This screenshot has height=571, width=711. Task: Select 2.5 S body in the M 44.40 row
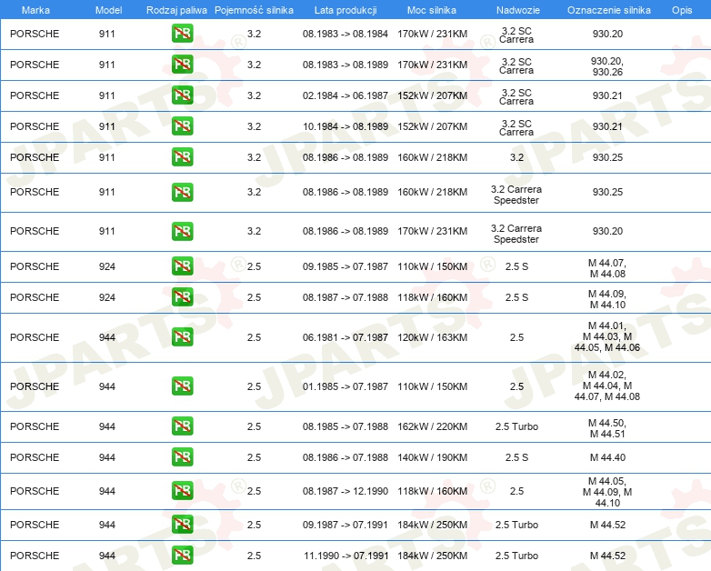click(516, 457)
